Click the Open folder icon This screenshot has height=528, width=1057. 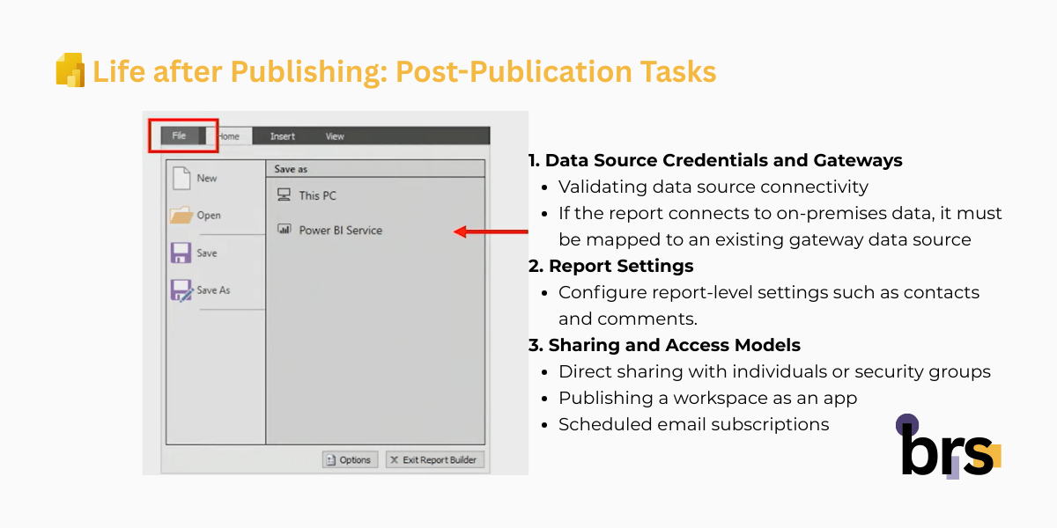[x=181, y=215]
